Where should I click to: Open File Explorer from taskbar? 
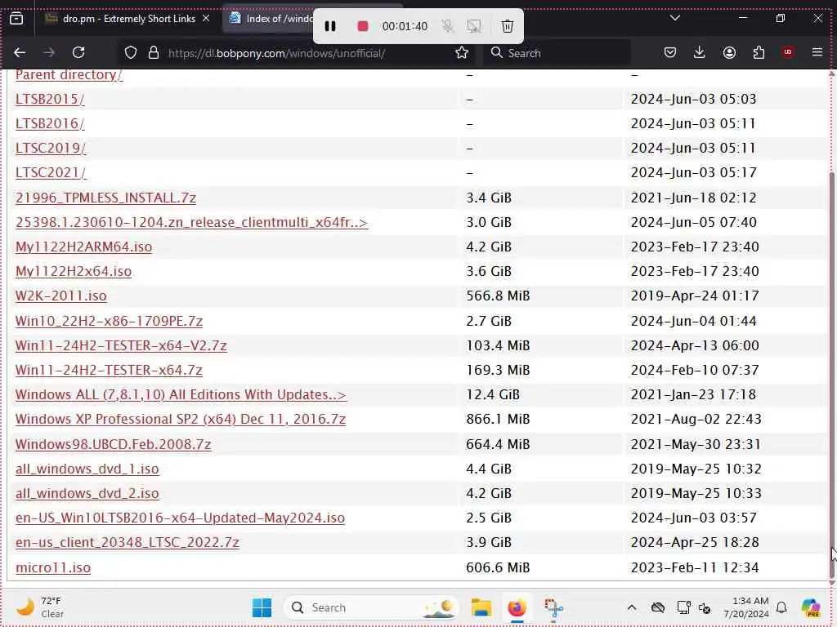pyautogui.click(x=481, y=607)
